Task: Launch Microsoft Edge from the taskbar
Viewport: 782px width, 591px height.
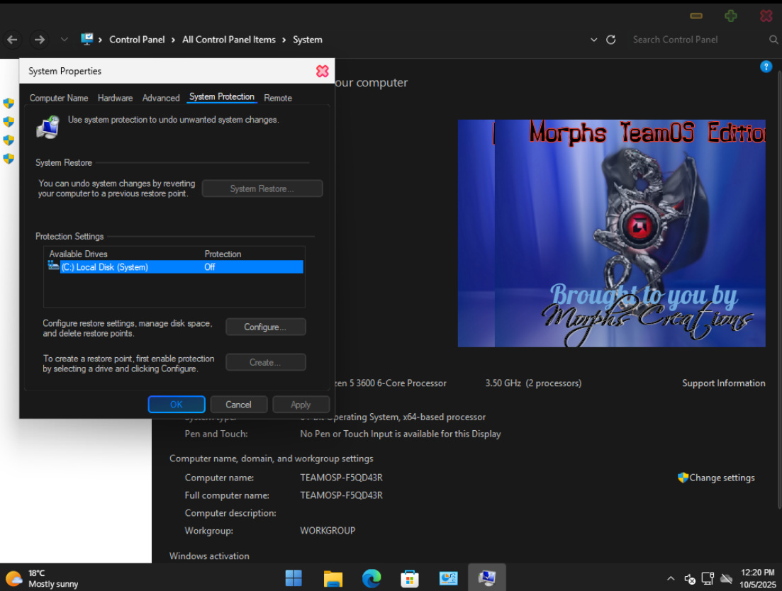Action: click(x=371, y=578)
